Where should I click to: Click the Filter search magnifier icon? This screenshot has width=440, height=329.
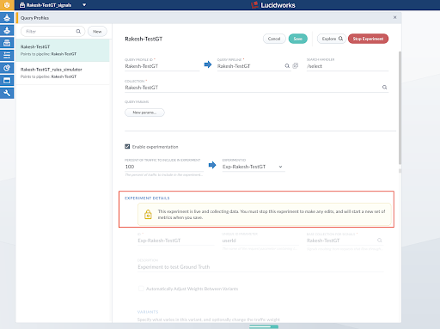(x=78, y=31)
